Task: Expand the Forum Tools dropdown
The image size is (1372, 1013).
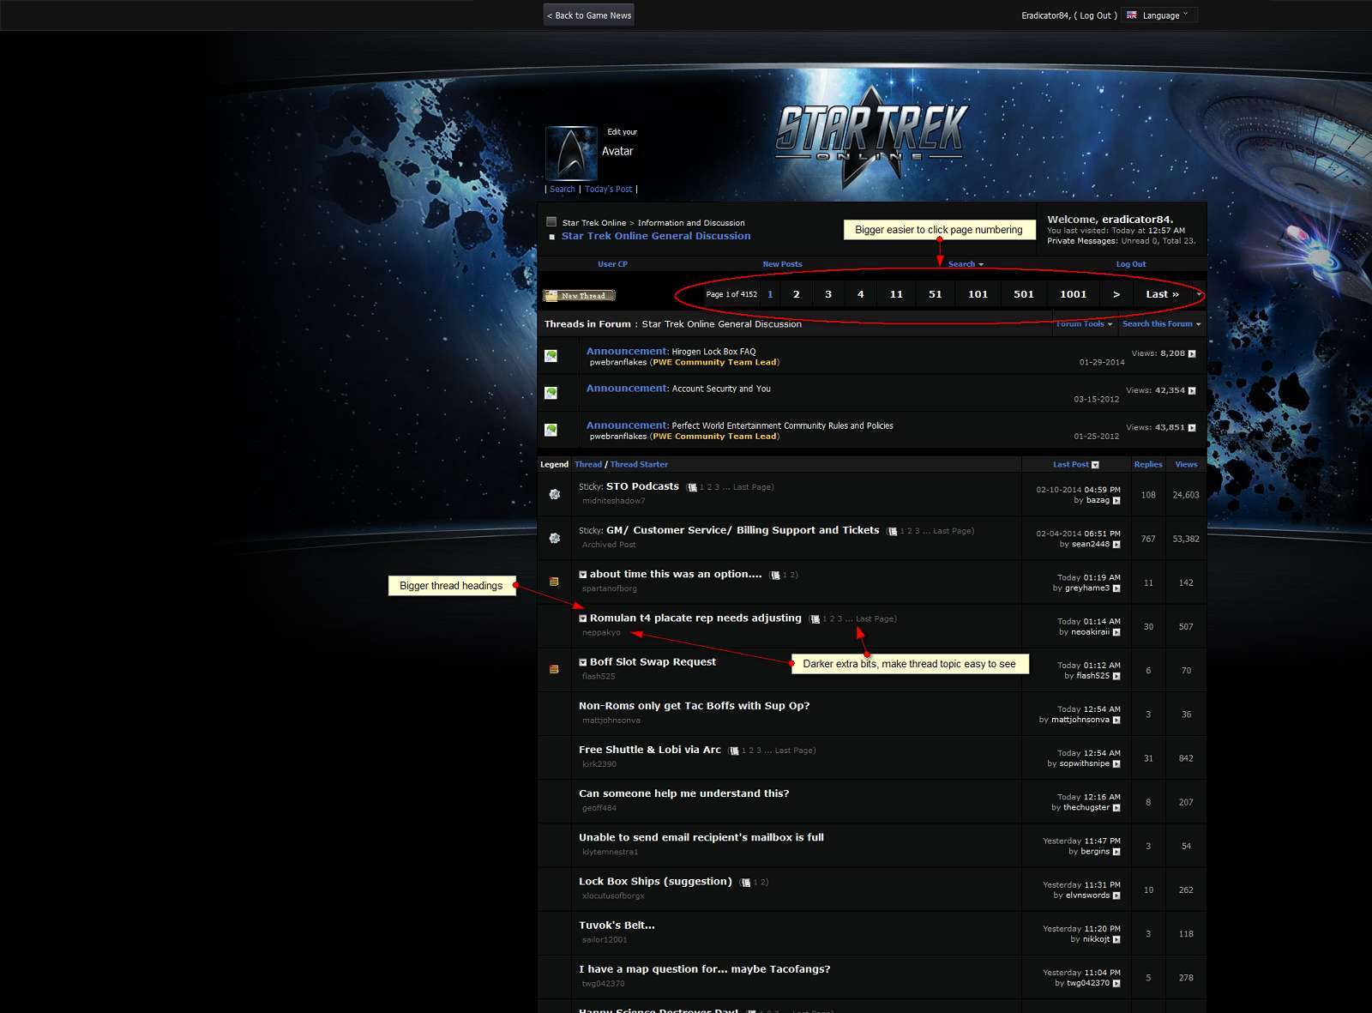Action: (1084, 324)
